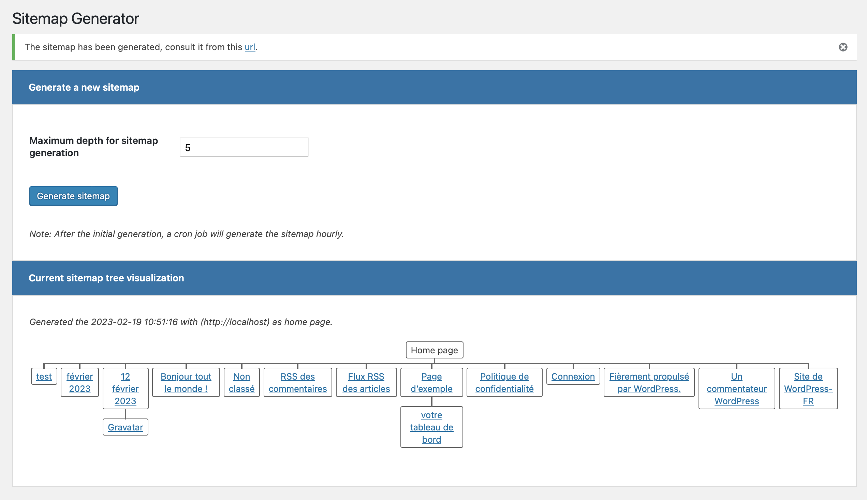Select the Home page root node
867x500 pixels.
pos(435,350)
